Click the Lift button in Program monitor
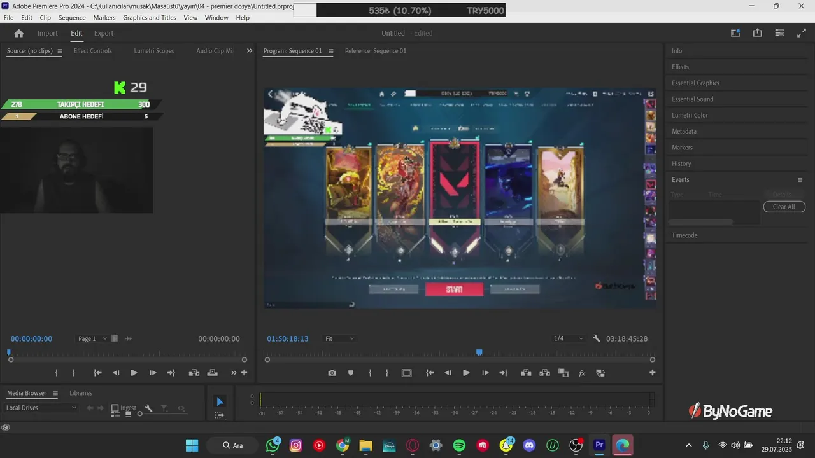The height and width of the screenshot is (458, 815). (x=526, y=373)
